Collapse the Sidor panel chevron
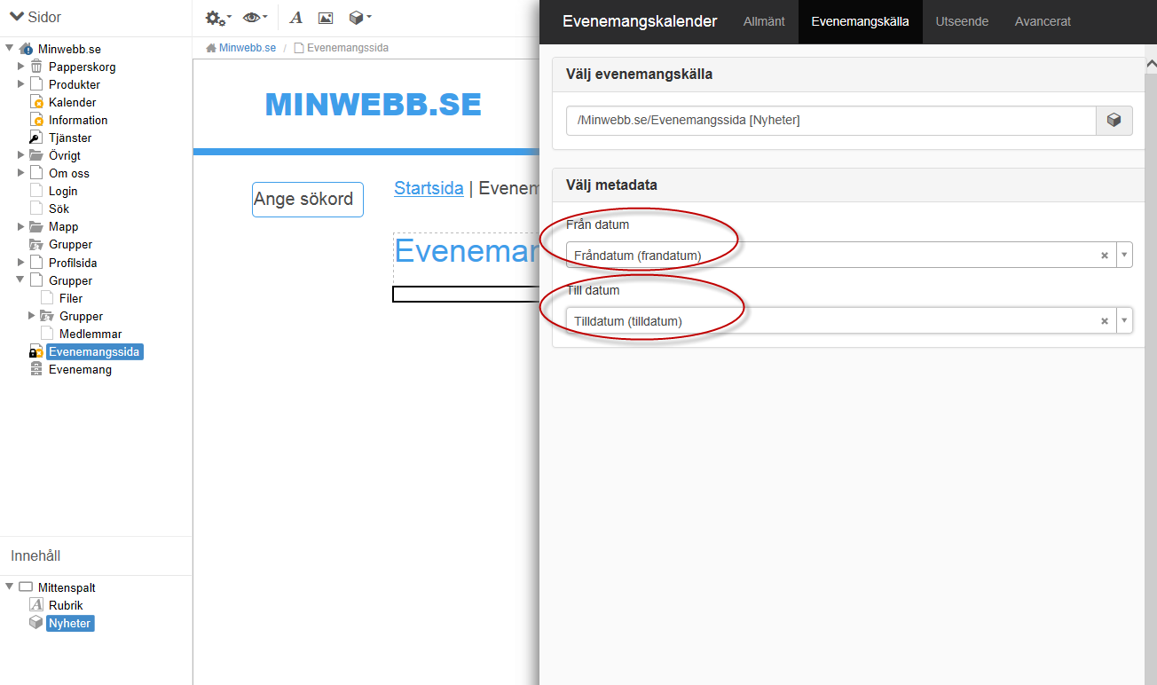Screen dimensions: 1157x685 [x=16, y=17]
